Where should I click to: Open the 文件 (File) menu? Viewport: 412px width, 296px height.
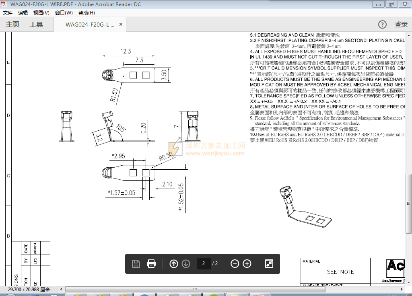pyautogui.click(x=8, y=13)
